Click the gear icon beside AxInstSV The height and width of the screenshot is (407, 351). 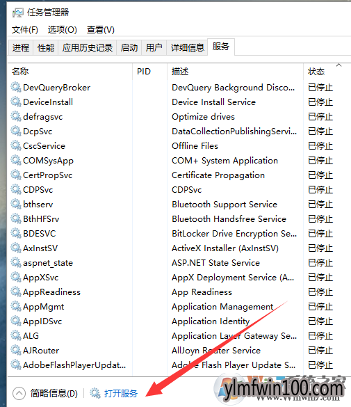click(x=16, y=248)
